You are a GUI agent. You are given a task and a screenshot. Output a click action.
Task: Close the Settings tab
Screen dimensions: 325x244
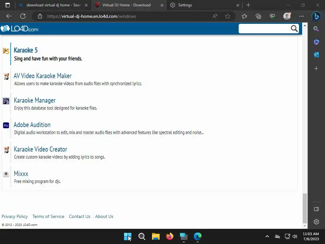pos(238,5)
